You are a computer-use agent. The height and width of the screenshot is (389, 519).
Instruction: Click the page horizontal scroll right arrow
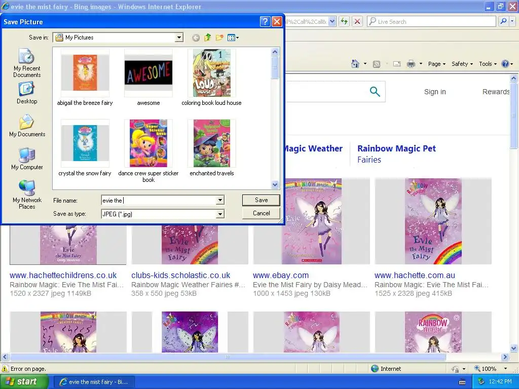(505, 357)
